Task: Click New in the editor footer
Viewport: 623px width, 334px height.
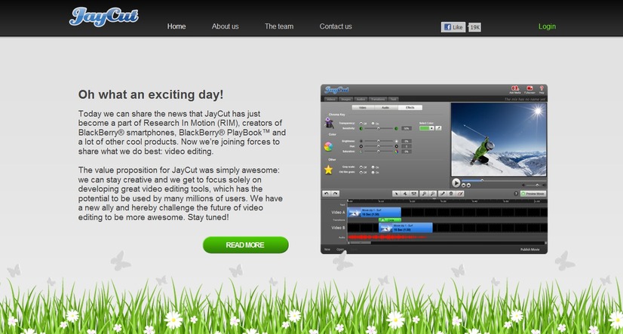Action: tap(327, 250)
